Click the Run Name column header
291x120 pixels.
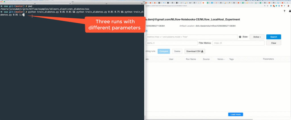pyautogui.click(x=191, y=59)
